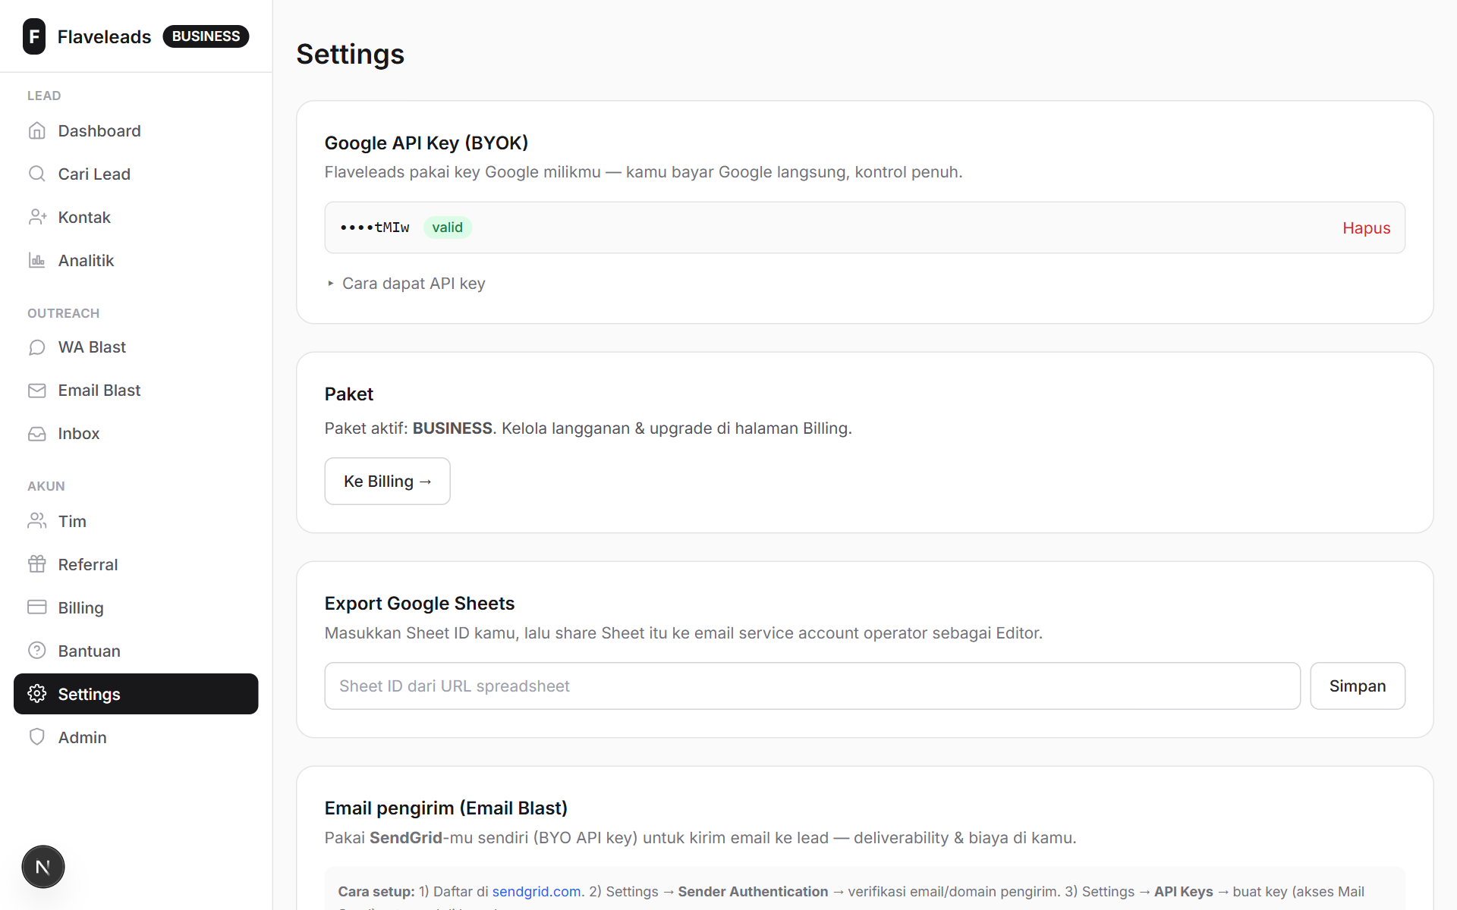Click the Ke Billing button
The width and height of the screenshot is (1457, 910).
click(x=387, y=481)
